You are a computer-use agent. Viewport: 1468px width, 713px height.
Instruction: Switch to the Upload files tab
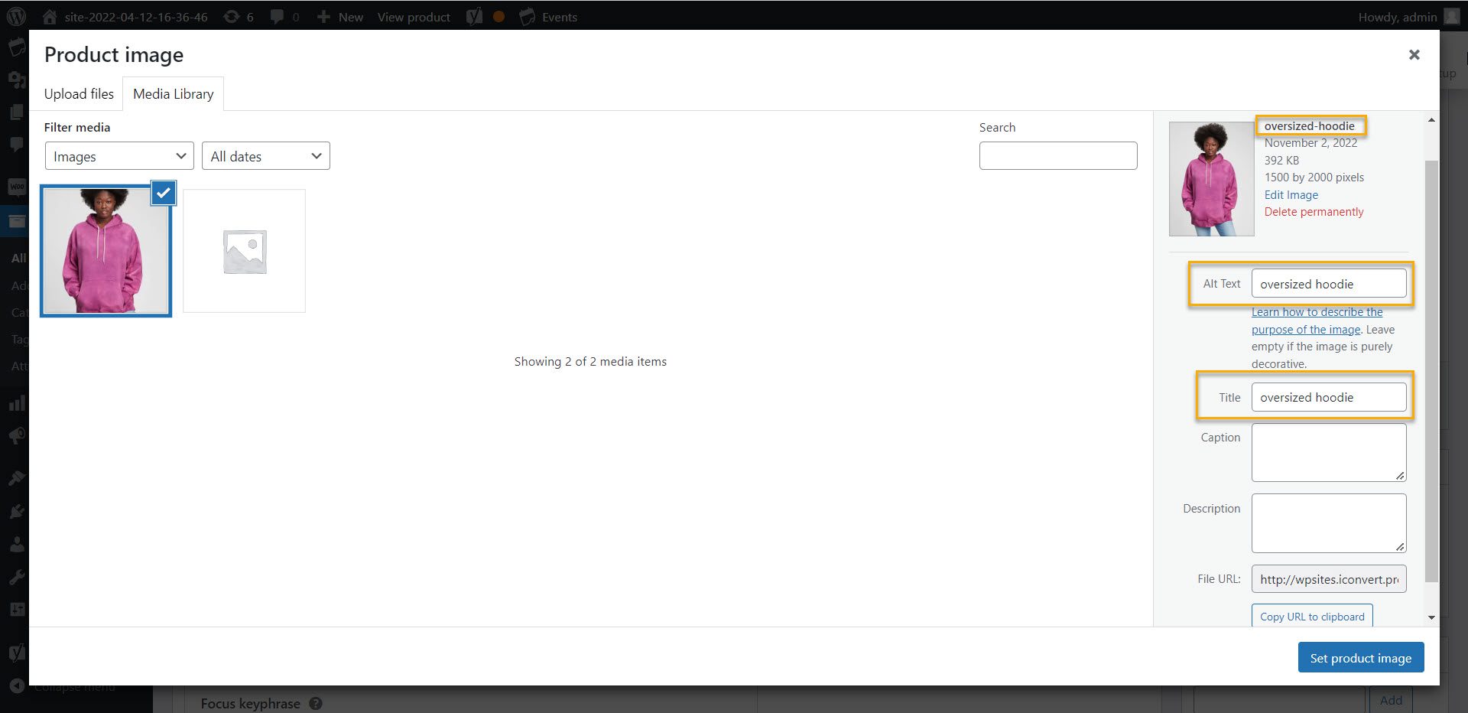tap(79, 94)
